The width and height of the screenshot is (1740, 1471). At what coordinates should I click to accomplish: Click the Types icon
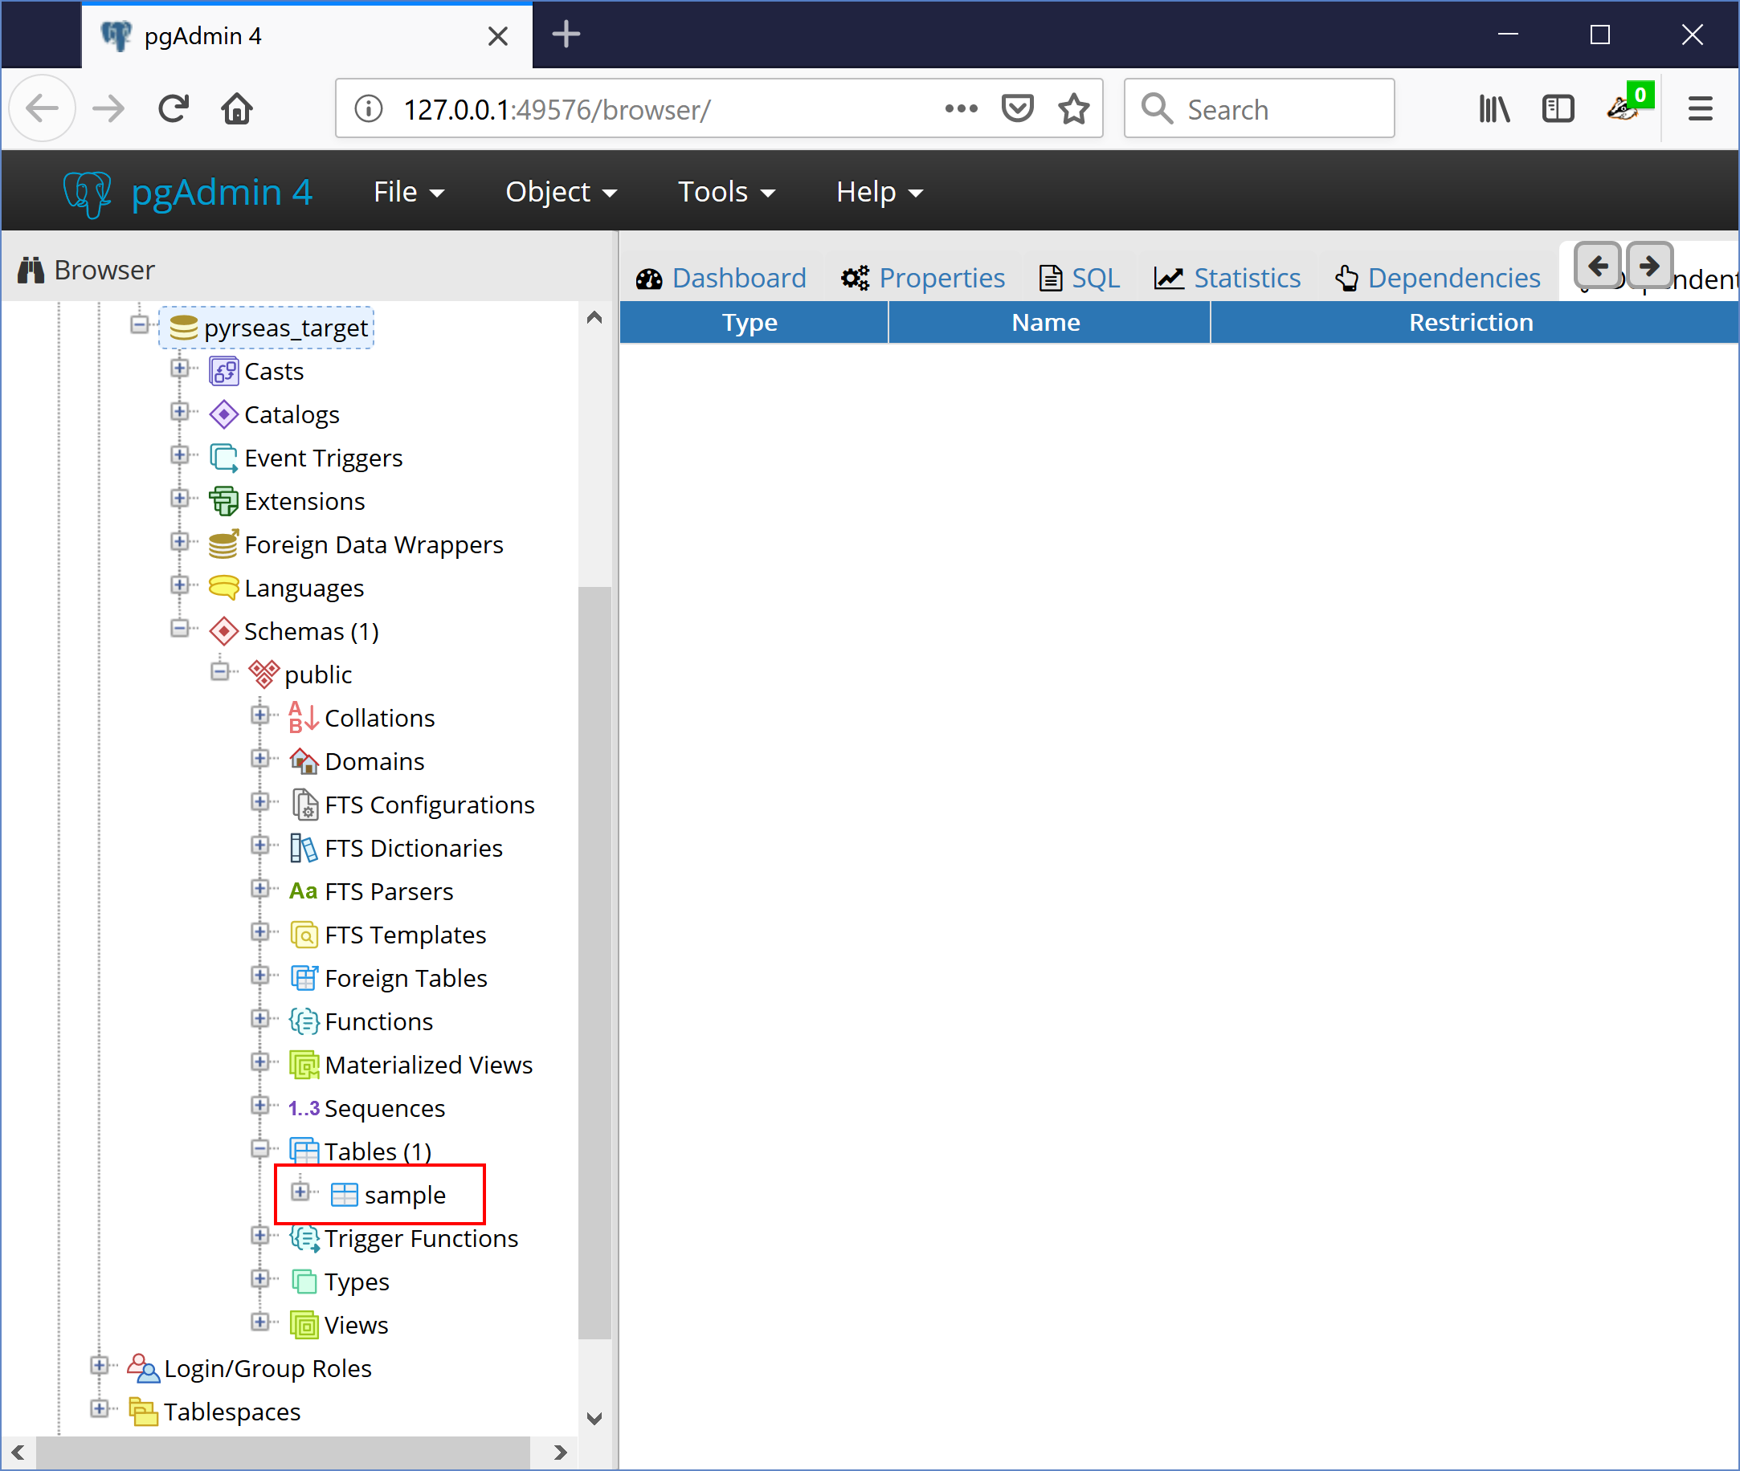click(x=304, y=1282)
